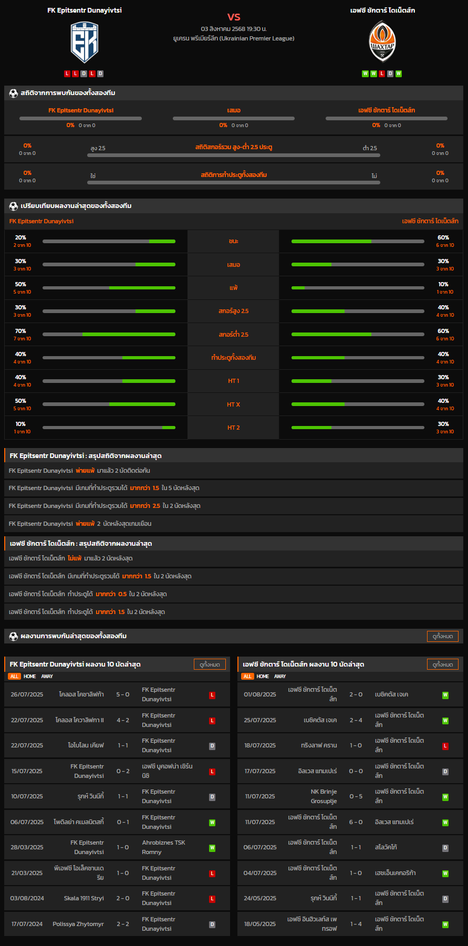Click the W result badge for 28/03/2025 match
This screenshot has height=946, width=468.
[x=212, y=848]
